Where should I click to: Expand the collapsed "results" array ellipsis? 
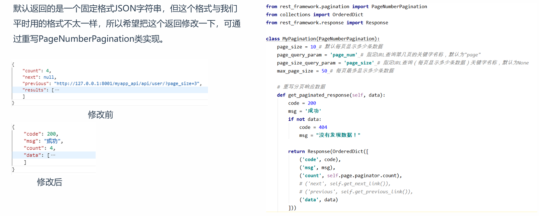(x=57, y=90)
